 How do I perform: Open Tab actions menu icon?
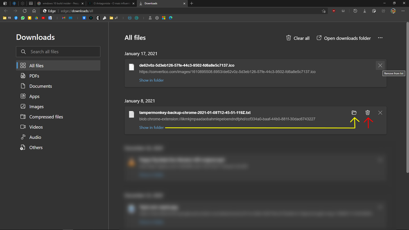pos(5,3)
